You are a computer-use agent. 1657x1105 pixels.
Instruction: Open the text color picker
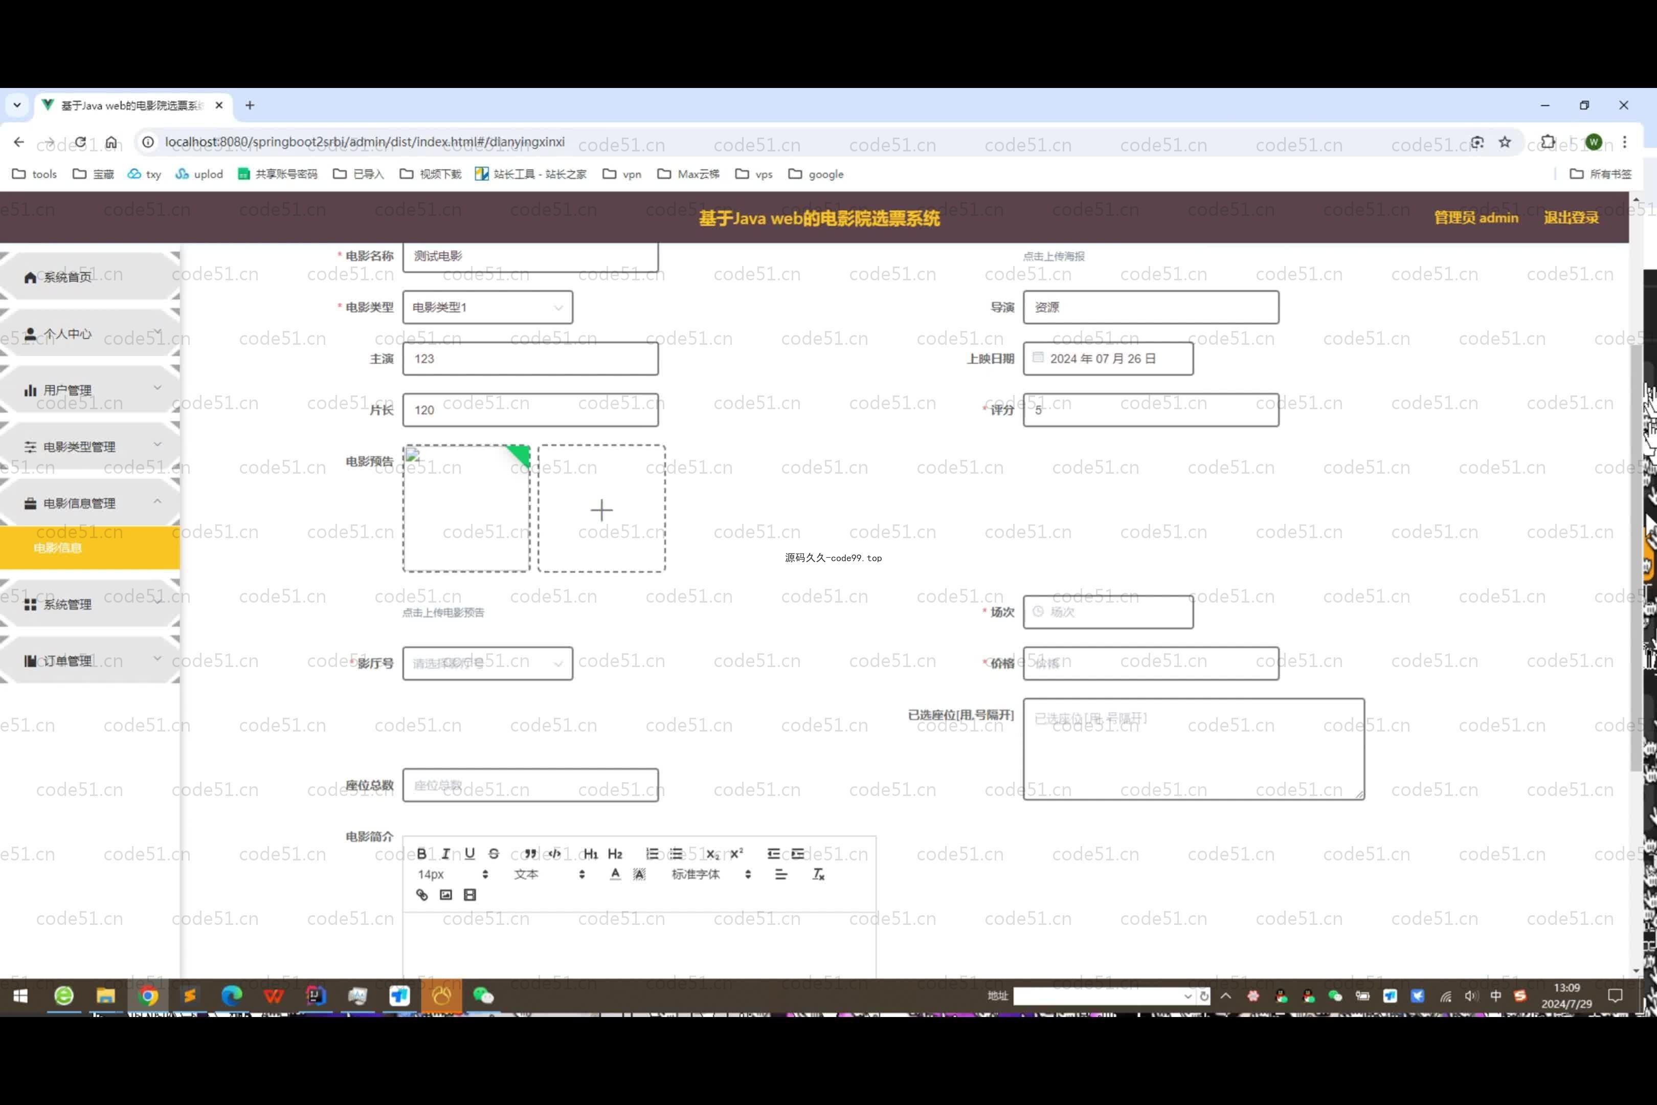tap(615, 874)
